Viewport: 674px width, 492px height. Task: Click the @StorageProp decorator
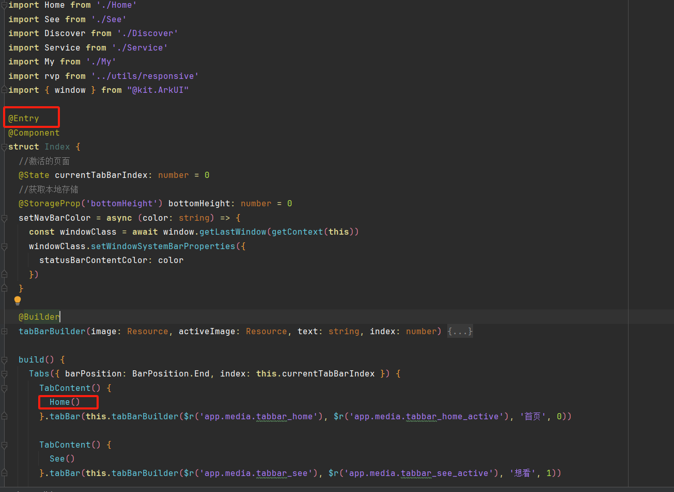click(x=49, y=204)
